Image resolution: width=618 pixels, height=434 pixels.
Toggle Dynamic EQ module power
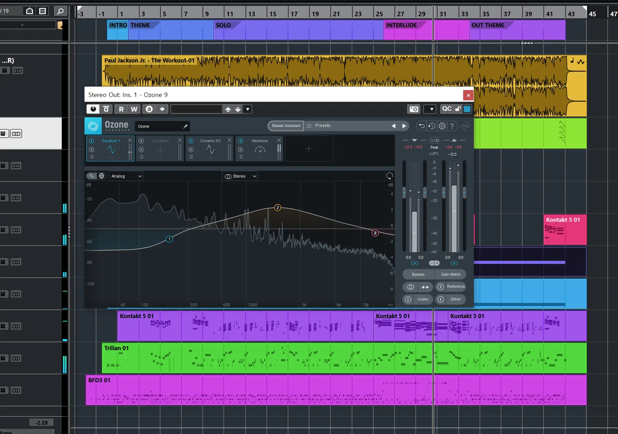point(191,141)
